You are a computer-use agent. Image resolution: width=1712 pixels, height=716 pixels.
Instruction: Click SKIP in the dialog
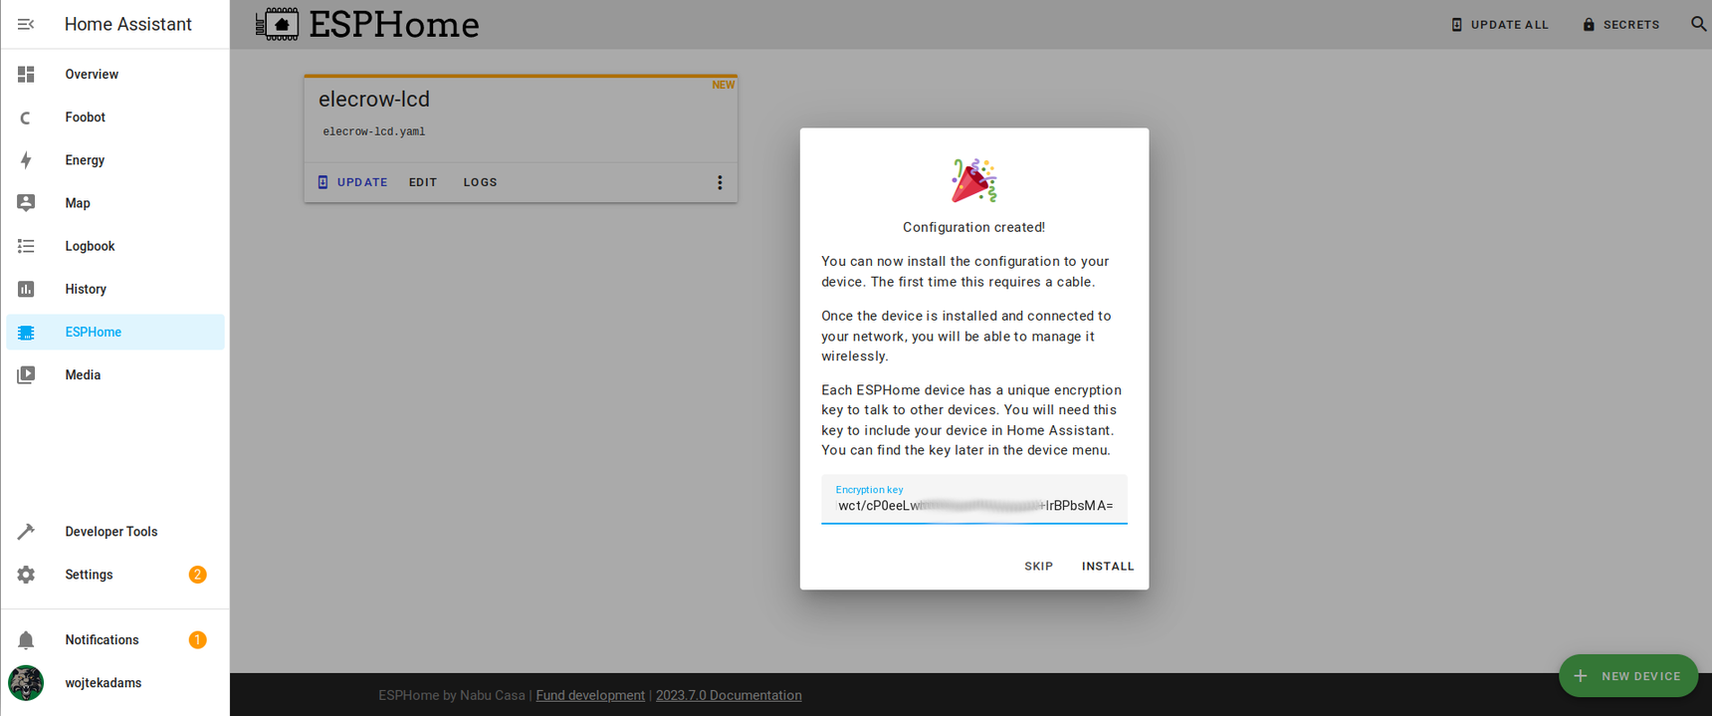click(1038, 566)
